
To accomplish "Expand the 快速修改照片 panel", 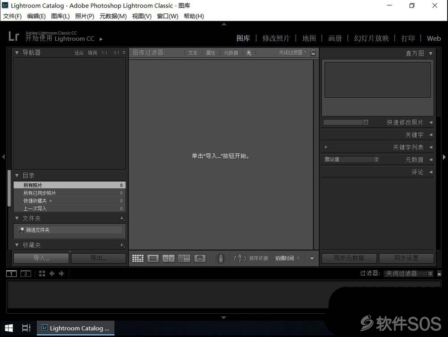I will (431, 122).
